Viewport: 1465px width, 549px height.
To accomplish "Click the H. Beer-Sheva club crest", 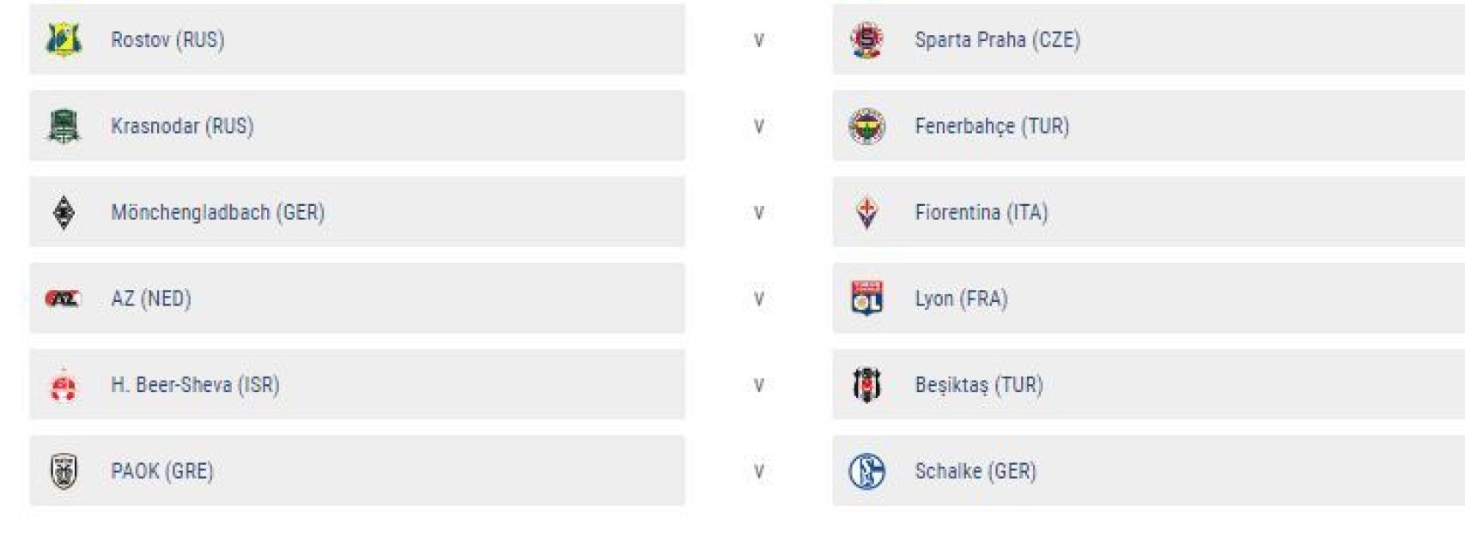I will pyautogui.click(x=64, y=385).
